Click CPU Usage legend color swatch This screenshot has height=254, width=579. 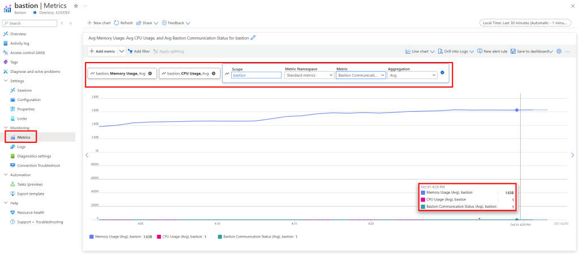point(159,237)
